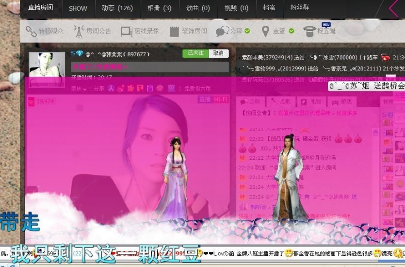405x267 pixels.
Task: Click sender 素颜本美(37924914) in the gift feed
Action: (266, 57)
